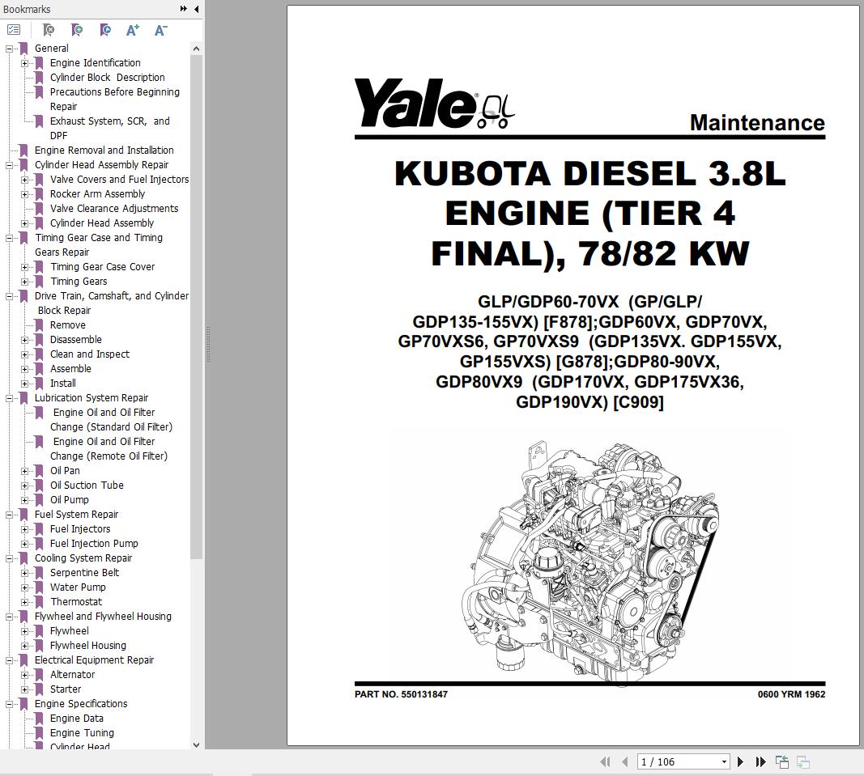
Task: Open the Exhaust System, SCR, and DPF bookmark
Action: point(109,129)
